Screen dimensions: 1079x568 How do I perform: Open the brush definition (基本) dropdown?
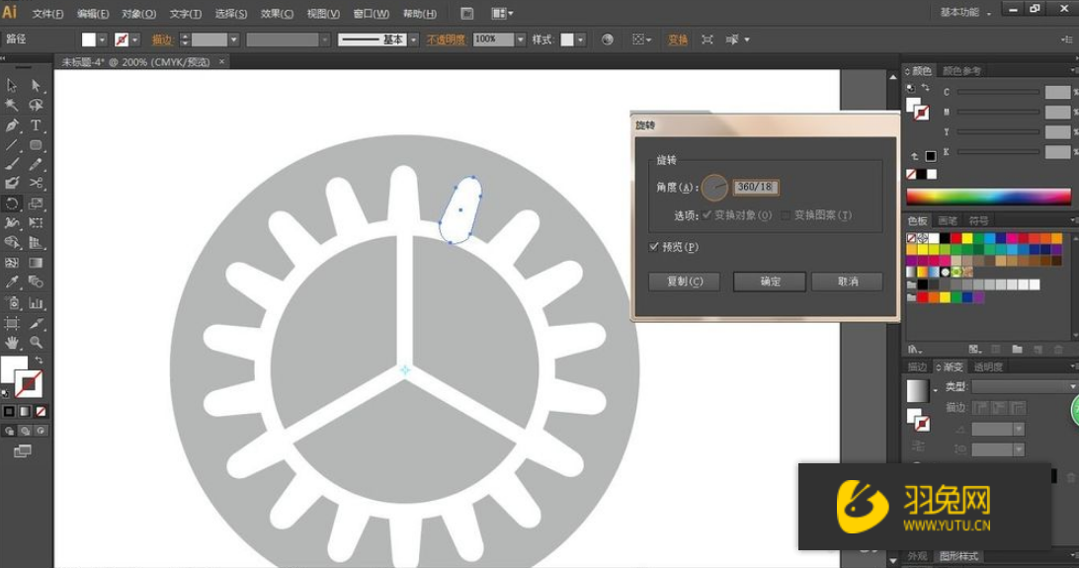point(414,40)
